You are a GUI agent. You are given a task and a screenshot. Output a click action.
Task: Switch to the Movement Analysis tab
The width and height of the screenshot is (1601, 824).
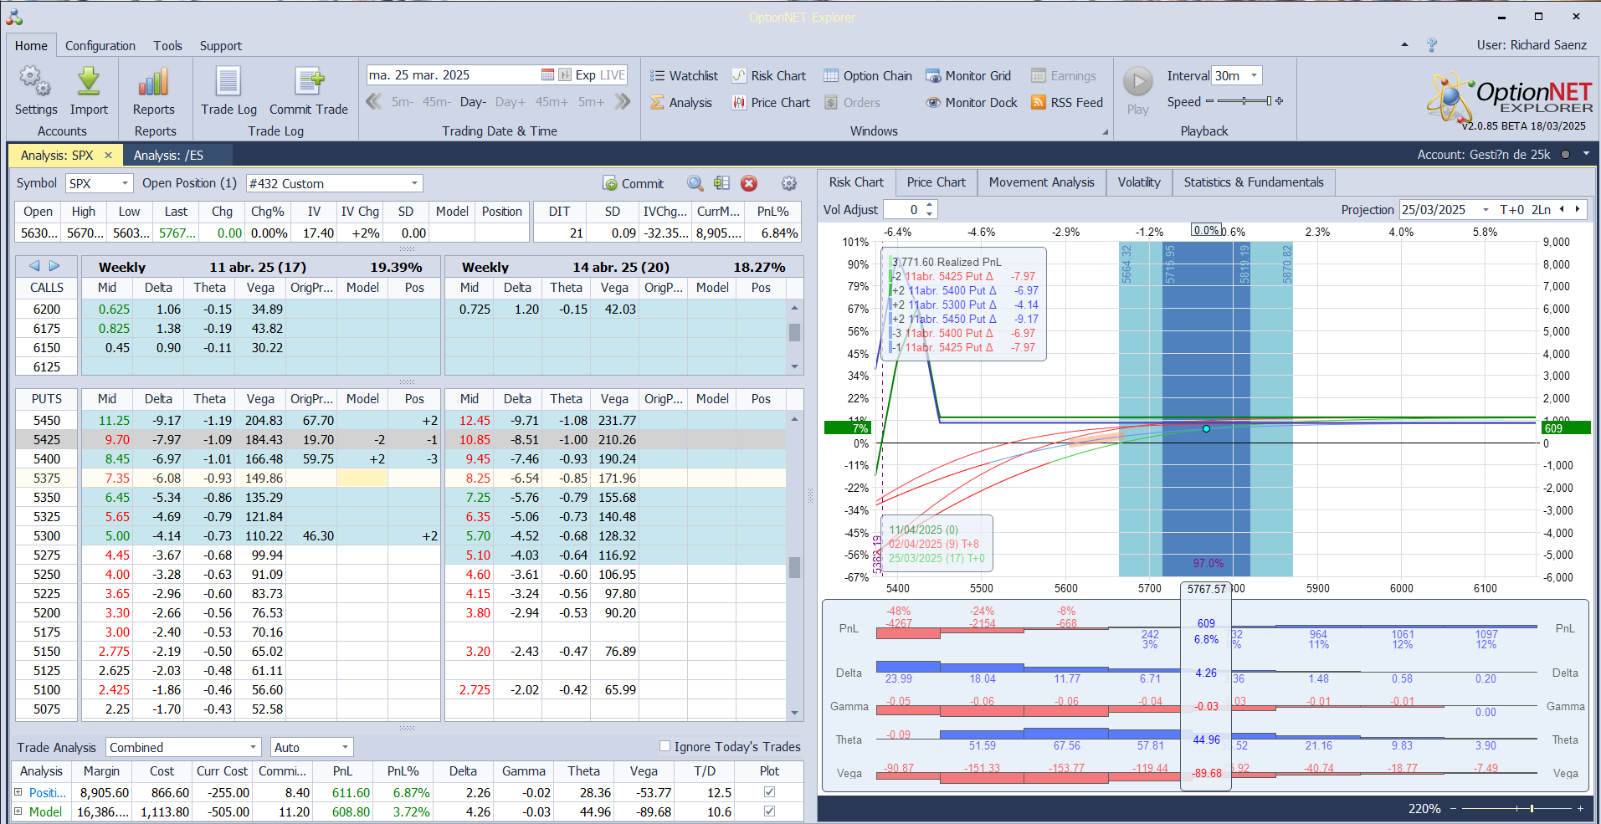click(x=1041, y=182)
